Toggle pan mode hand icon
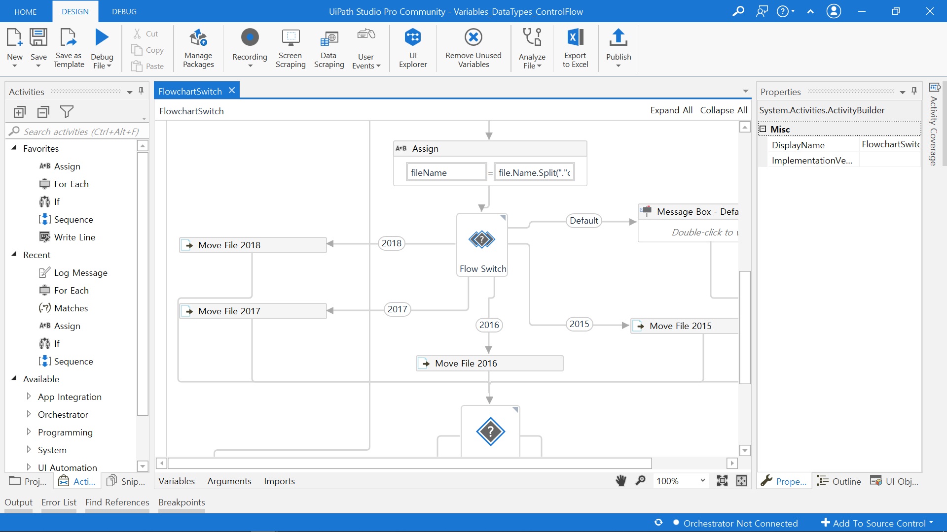Screen dimensions: 947x532 point(621,481)
